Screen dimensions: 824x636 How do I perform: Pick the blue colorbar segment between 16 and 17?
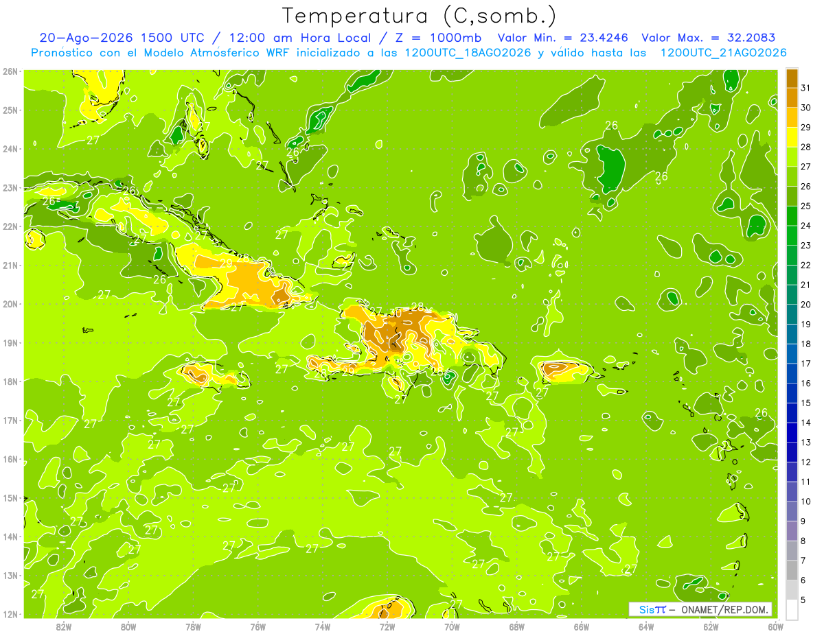pyautogui.click(x=792, y=373)
